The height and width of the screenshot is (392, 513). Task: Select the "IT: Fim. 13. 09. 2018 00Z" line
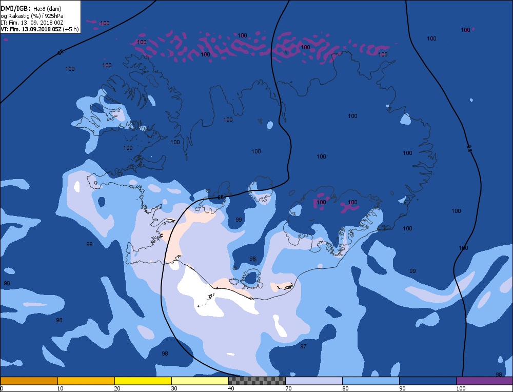[x=32, y=23]
